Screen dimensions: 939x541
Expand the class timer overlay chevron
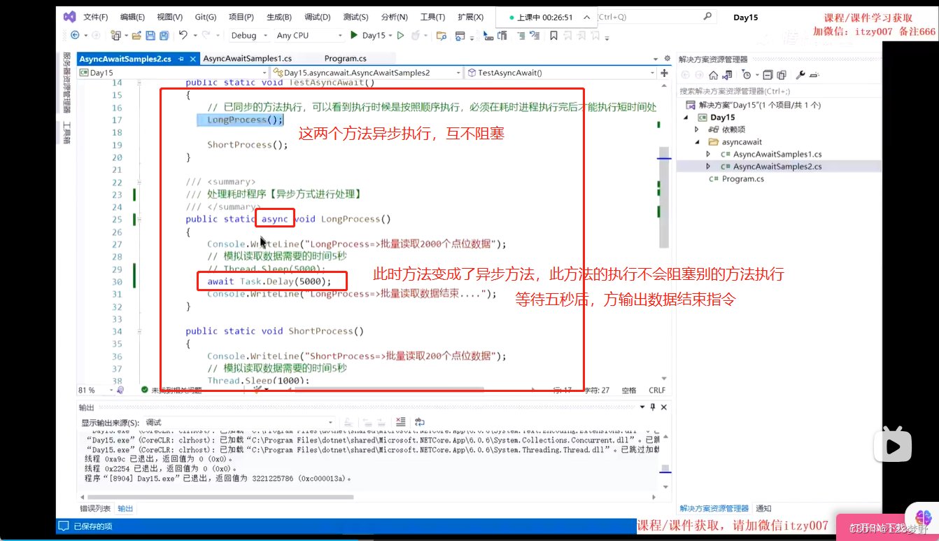pyautogui.click(x=586, y=17)
